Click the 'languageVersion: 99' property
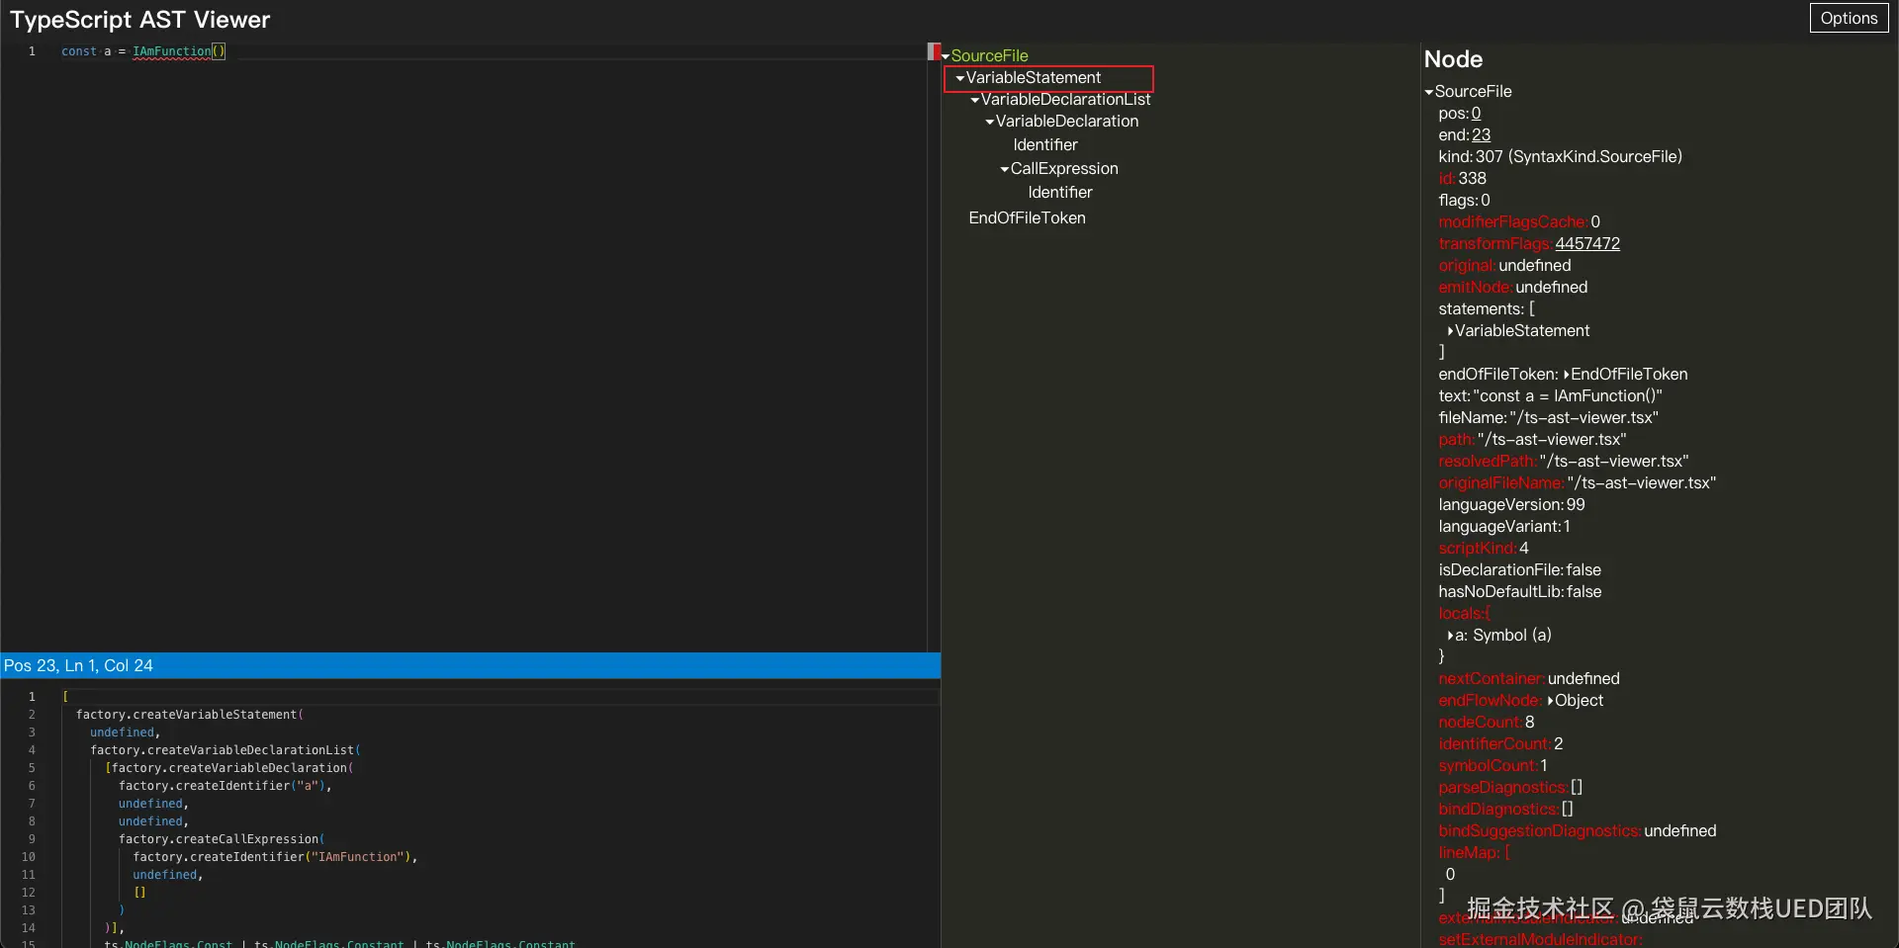Image resolution: width=1899 pixels, height=948 pixels. 1511,505
